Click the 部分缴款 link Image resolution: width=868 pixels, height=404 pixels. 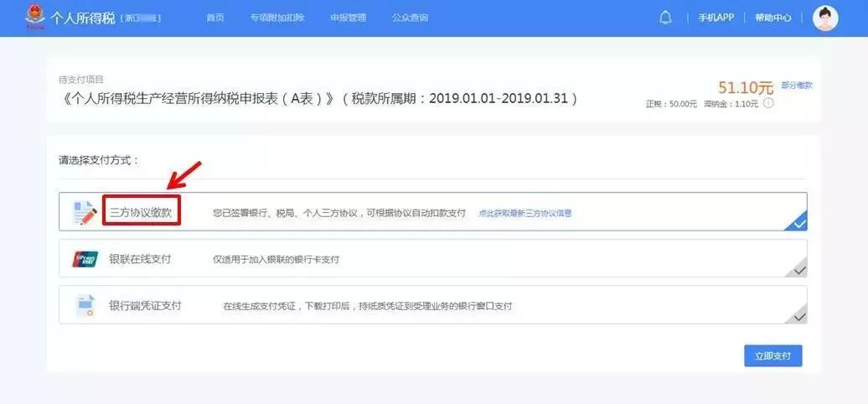[796, 85]
